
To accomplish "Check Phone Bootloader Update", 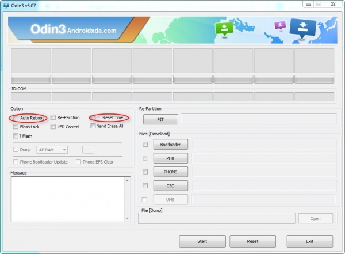I will pos(16,162).
